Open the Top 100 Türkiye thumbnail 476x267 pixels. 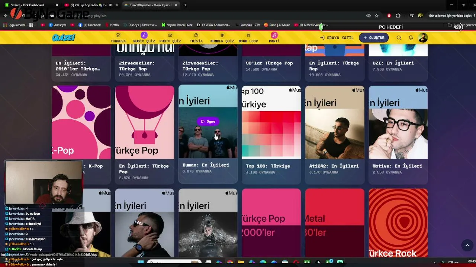tap(271, 122)
